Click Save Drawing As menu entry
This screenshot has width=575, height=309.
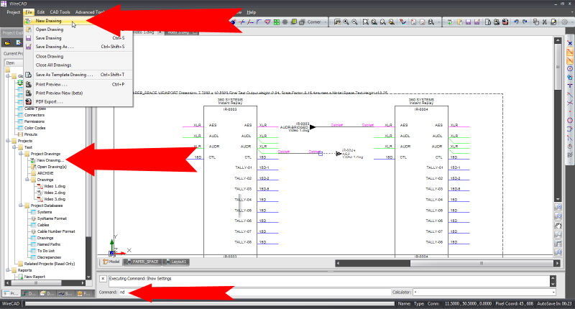(78, 47)
